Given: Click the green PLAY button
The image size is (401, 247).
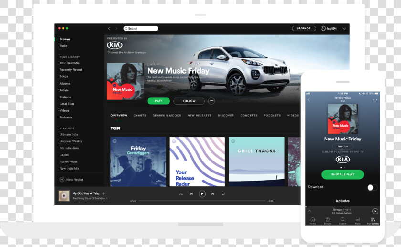Looking at the screenshot, I should [158, 101].
